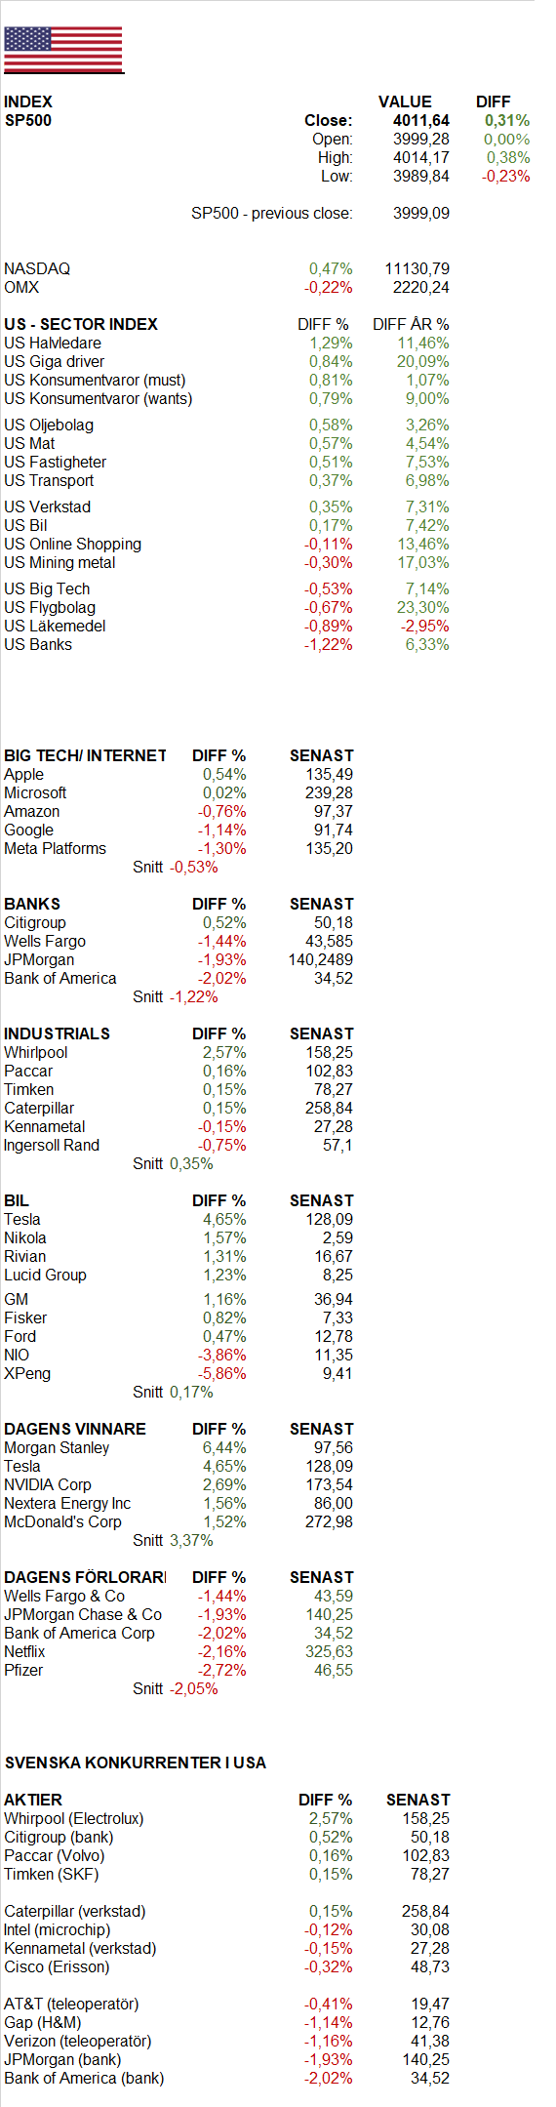Viewport: 556px width, 2107px height.
Task: Click the Cisco (Erisson) row
Action: coord(226,1966)
